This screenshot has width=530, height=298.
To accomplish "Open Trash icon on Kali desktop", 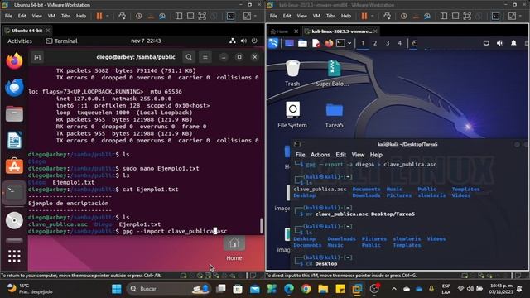I will click(x=292, y=73).
